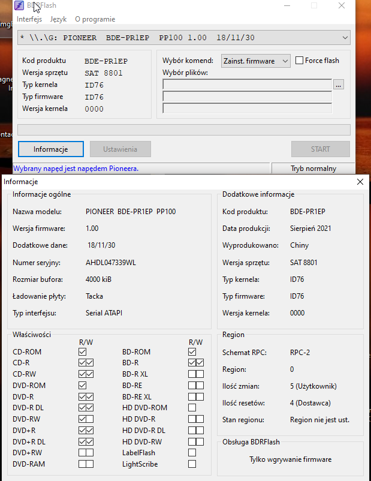Close the Informacje dialog
This screenshot has width=371, height=481.
click(360, 182)
